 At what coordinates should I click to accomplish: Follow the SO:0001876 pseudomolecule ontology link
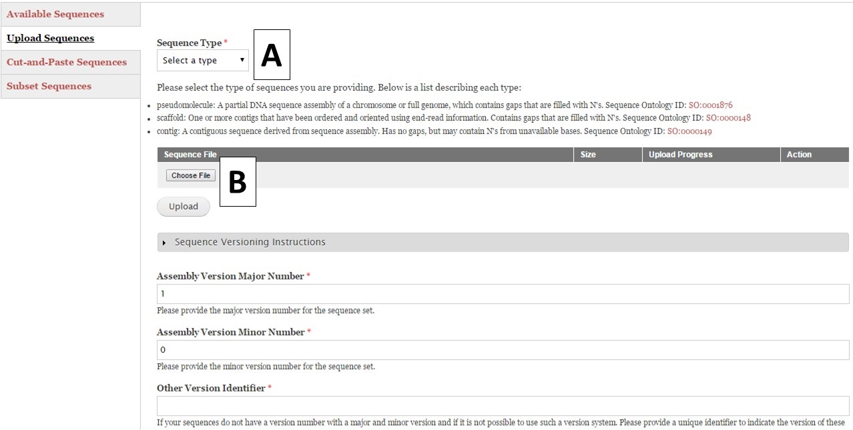[x=710, y=105]
